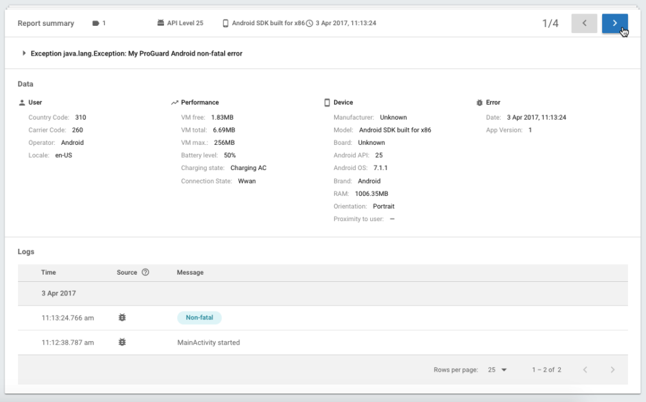
Task: Go to next logs table page
Action: coord(612,370)
